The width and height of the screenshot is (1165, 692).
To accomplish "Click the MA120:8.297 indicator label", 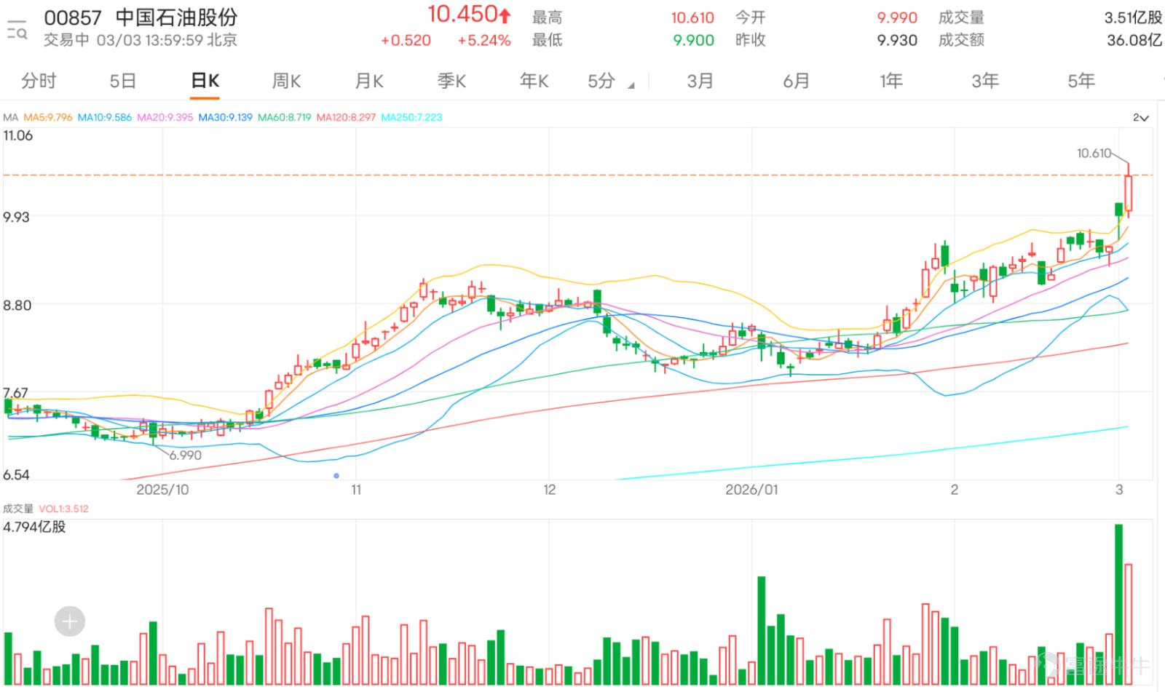I will point(346,117).
